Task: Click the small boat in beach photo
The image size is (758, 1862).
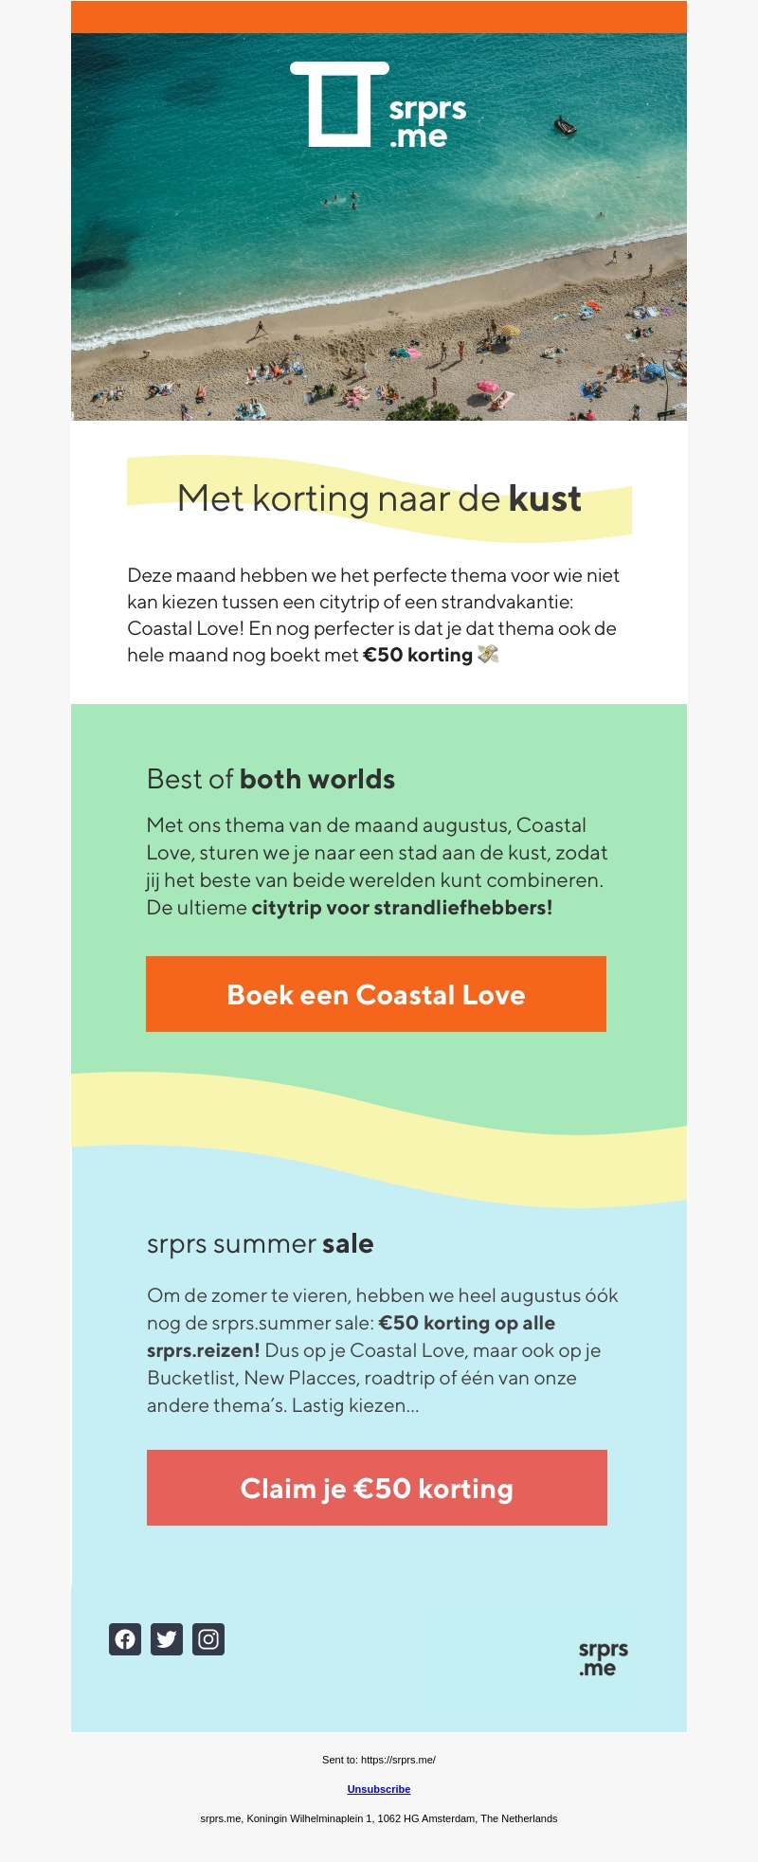Action: coord(566,125)
